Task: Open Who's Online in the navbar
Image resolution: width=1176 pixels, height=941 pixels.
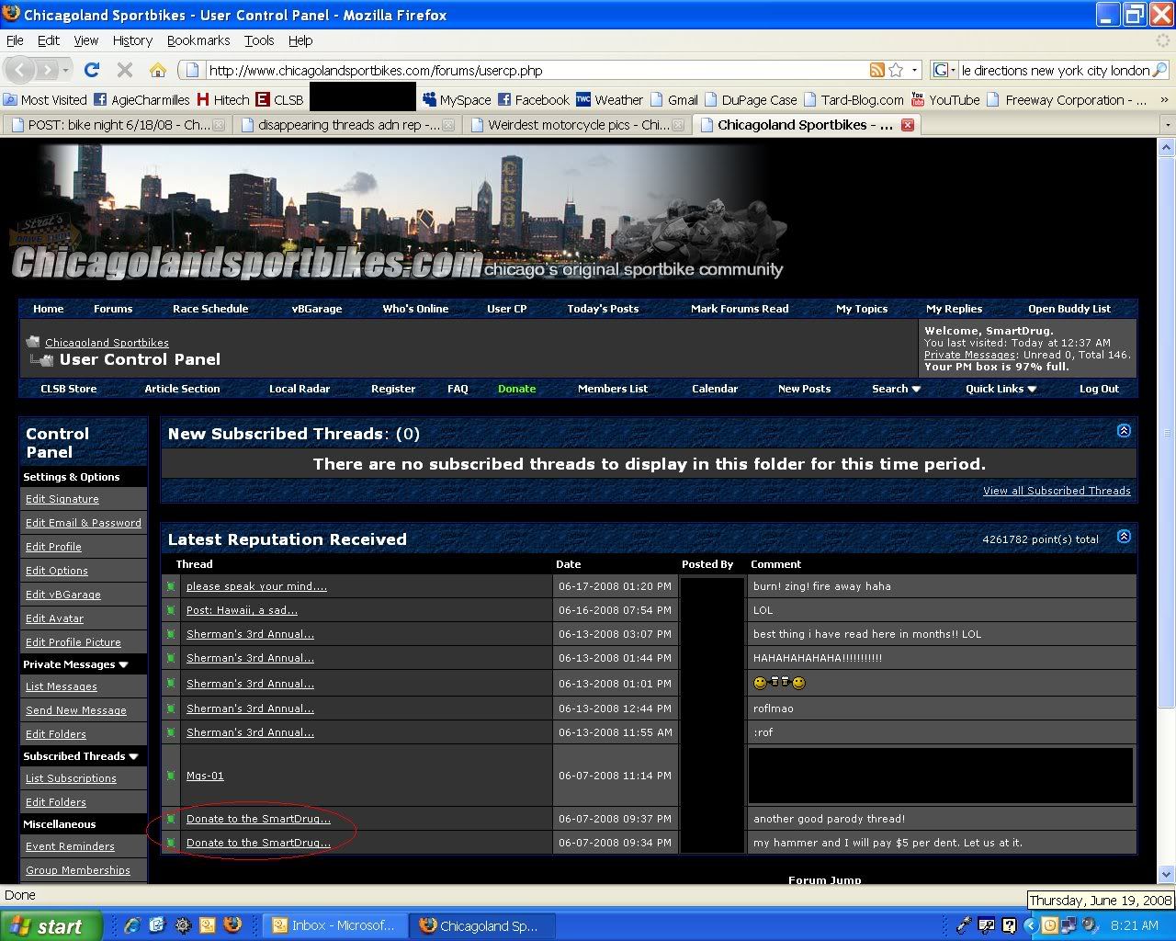Action: click(415, 309)
